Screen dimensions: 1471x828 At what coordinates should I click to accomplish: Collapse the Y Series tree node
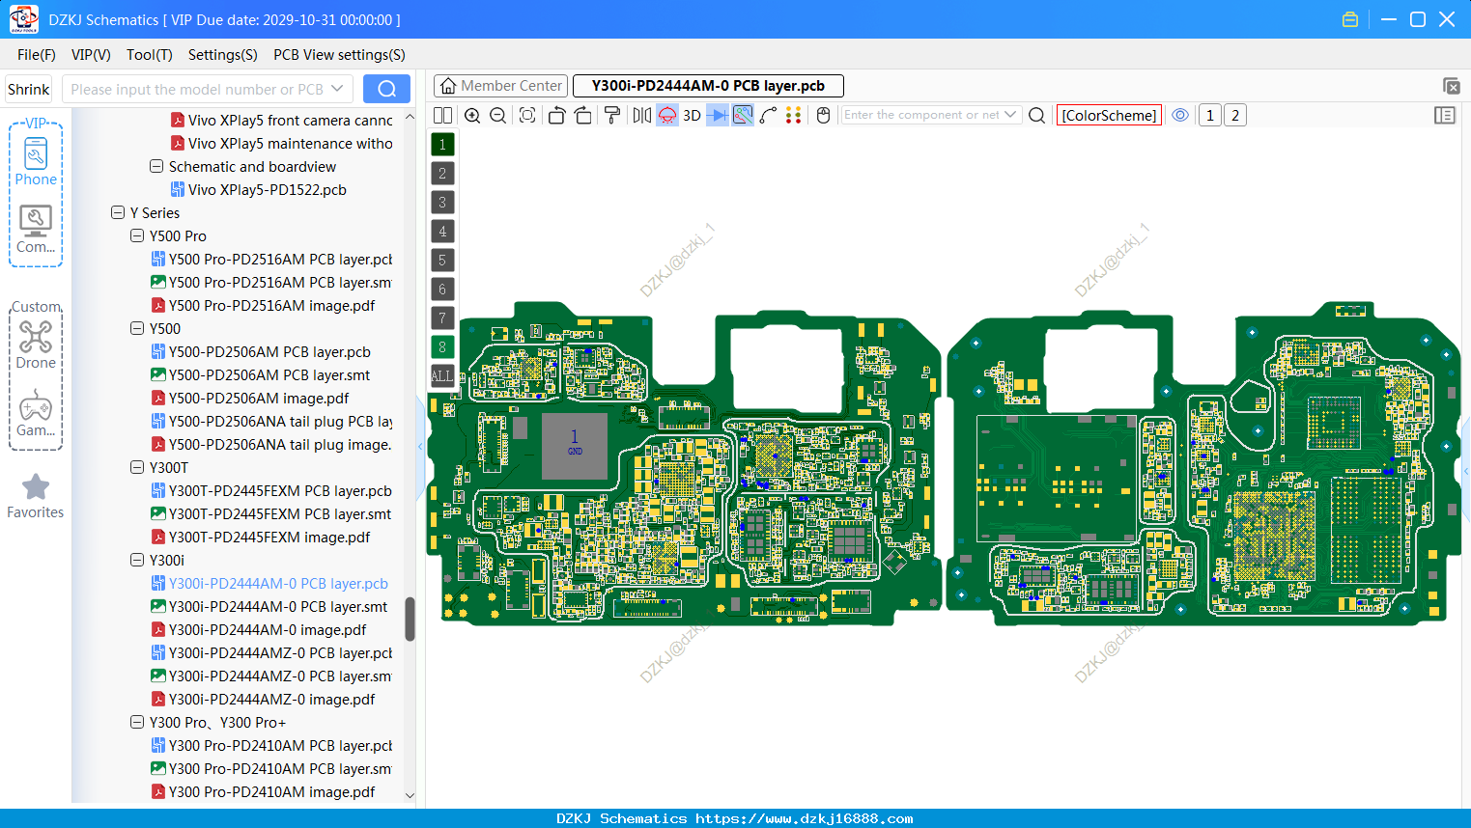pyautogui.click(x=118, y=212)
